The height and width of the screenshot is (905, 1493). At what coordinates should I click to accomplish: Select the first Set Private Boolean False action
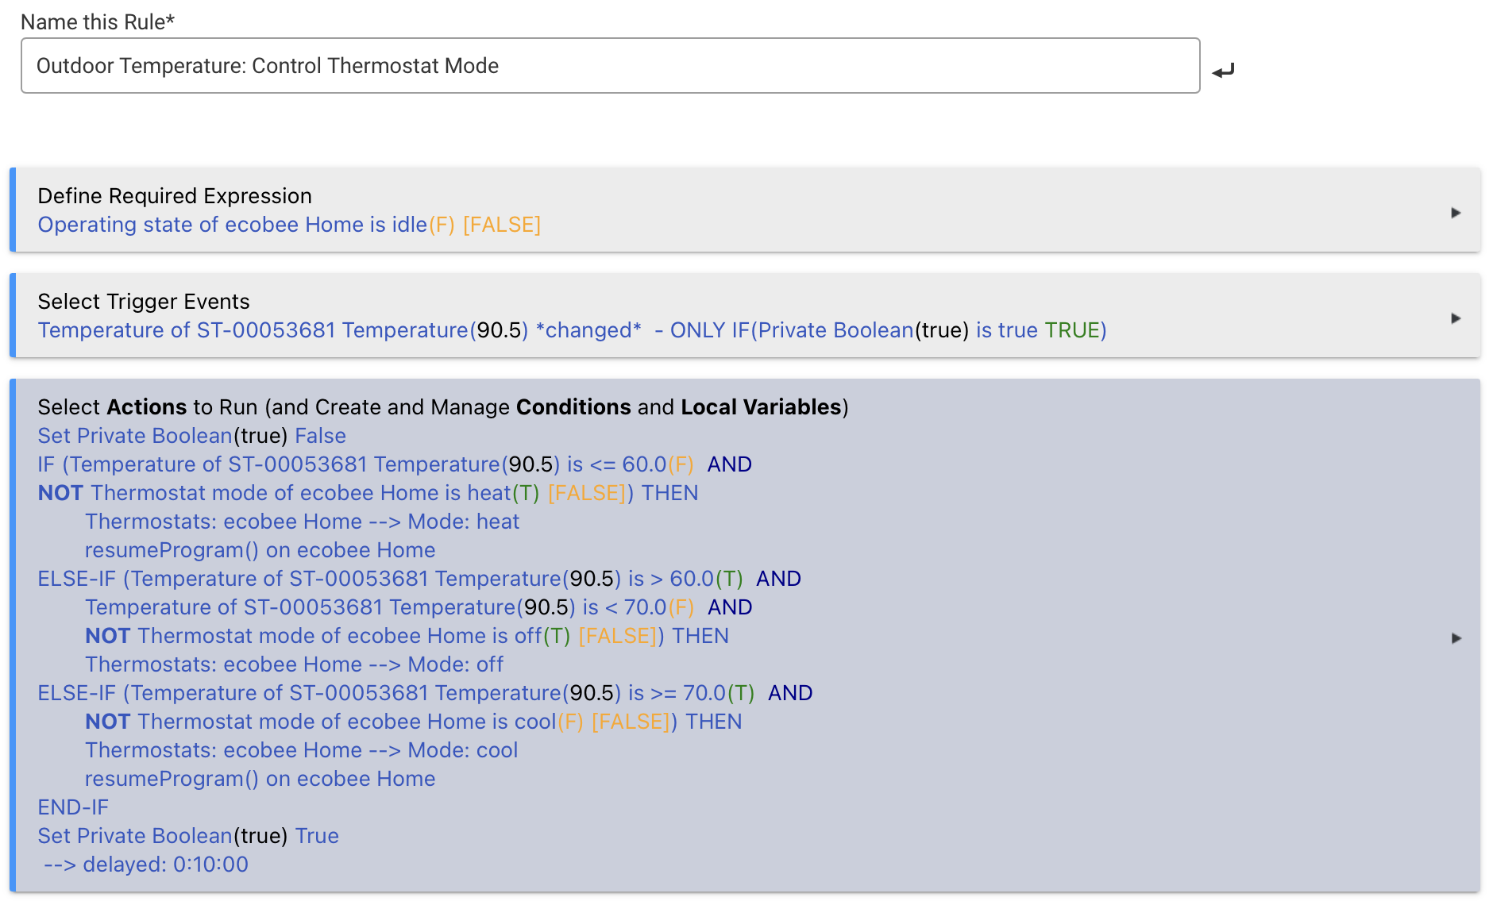point(192,436)
